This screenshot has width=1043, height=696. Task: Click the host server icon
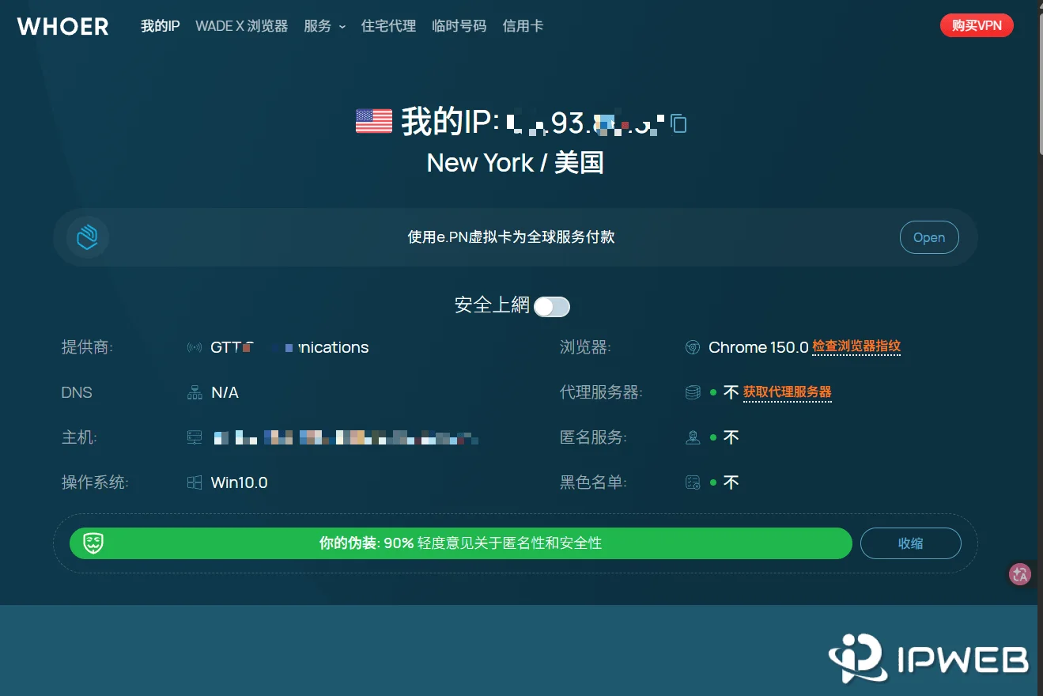coord(195,437)
